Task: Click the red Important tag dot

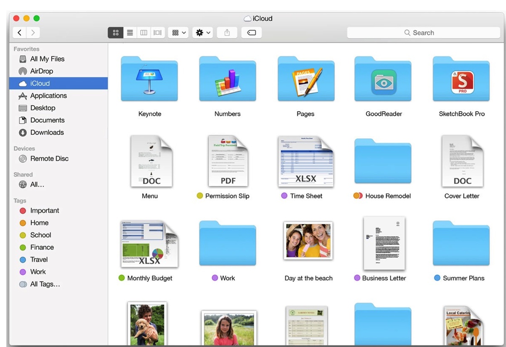Action: (23, 210)
